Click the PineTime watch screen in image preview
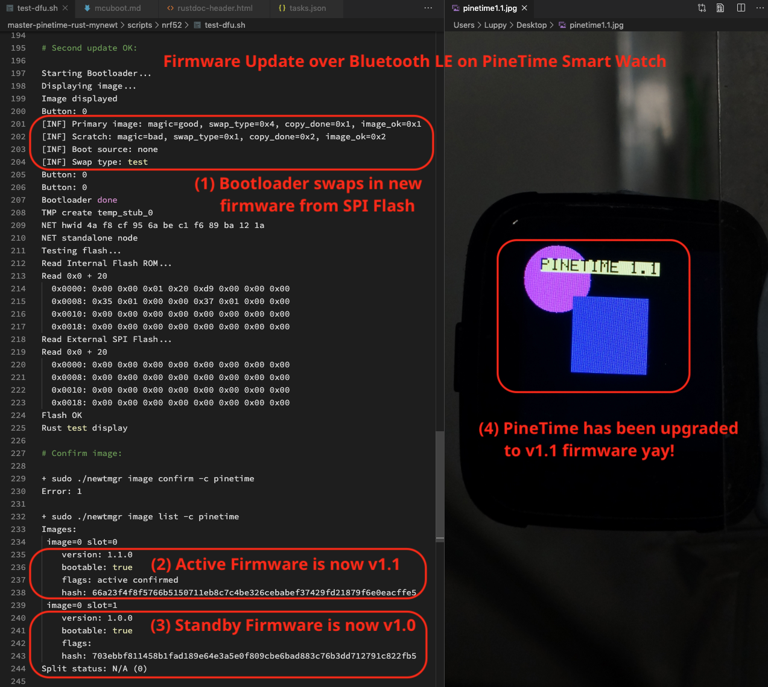The image size is (768, 687). tap(593, 317)
